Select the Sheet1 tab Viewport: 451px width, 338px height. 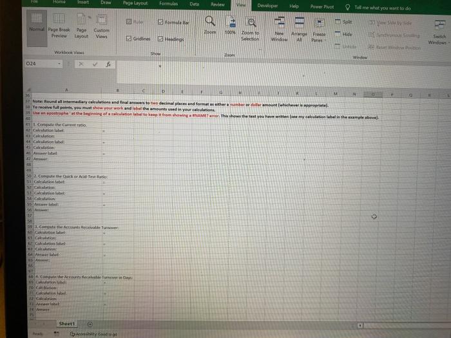coord(67,324)
